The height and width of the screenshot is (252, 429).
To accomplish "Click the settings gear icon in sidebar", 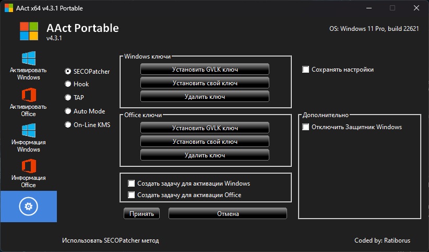I will 28,207.
